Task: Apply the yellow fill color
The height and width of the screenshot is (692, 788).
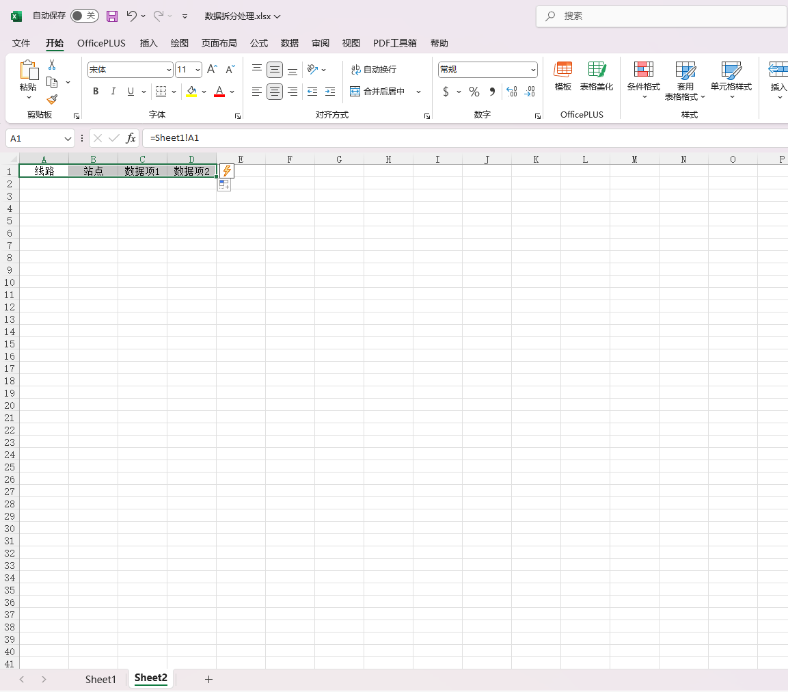Action: (x=191, y=92)
